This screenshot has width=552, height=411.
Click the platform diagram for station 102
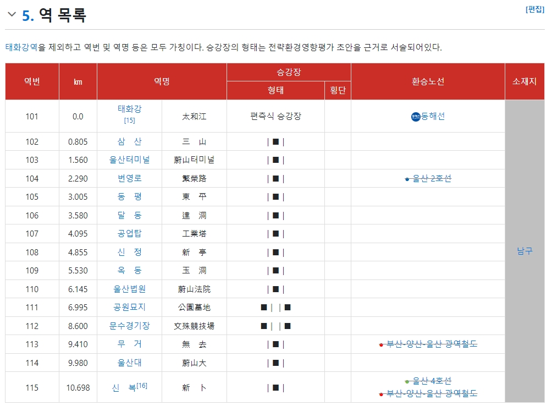point(275,142)
